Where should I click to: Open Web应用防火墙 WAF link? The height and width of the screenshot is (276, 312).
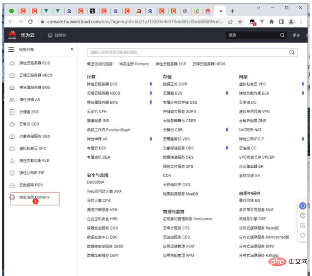coord(104,191)
